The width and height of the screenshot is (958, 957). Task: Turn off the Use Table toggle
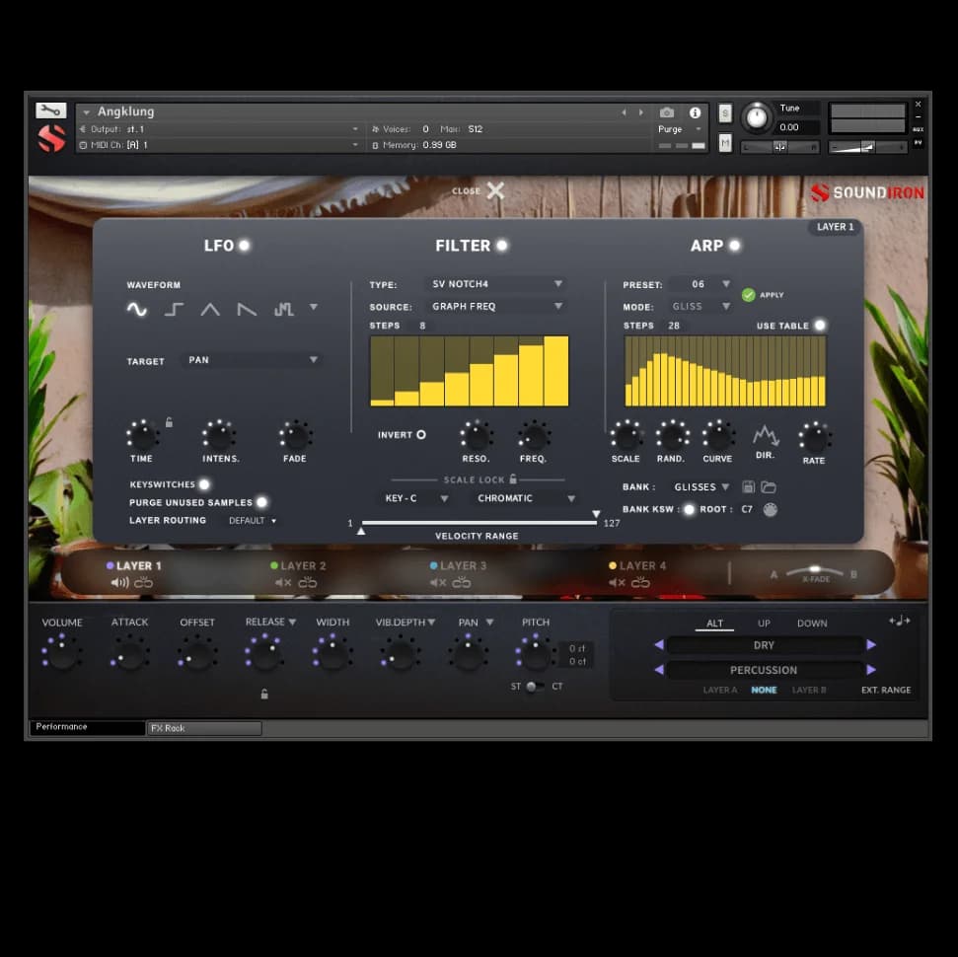tap(819, 326)
